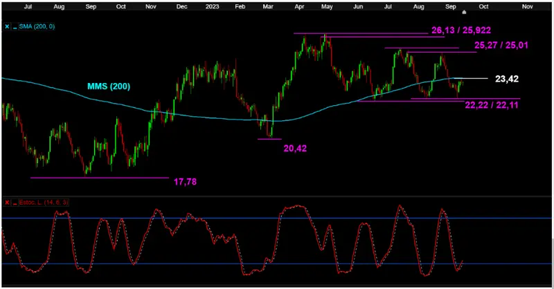Image resolution: width=554 pixels, height=289 pixels.
Task: Select the white 23,42 price label
Action: point(508,79)
